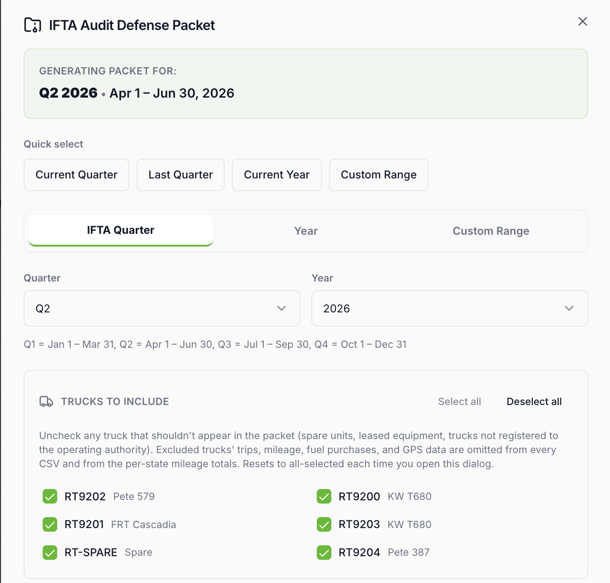Uncheck truck RT9203 KW T680
Viewport: 610px width, 583px height.
[324, 524]
